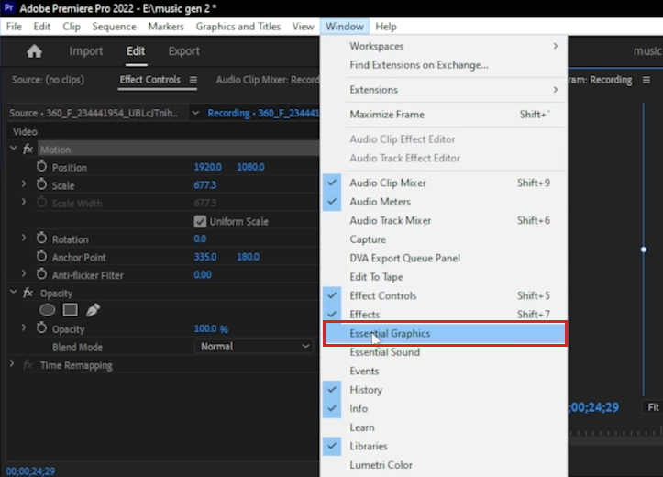Open Blend Mode Normal dropdown

point(254,347)
